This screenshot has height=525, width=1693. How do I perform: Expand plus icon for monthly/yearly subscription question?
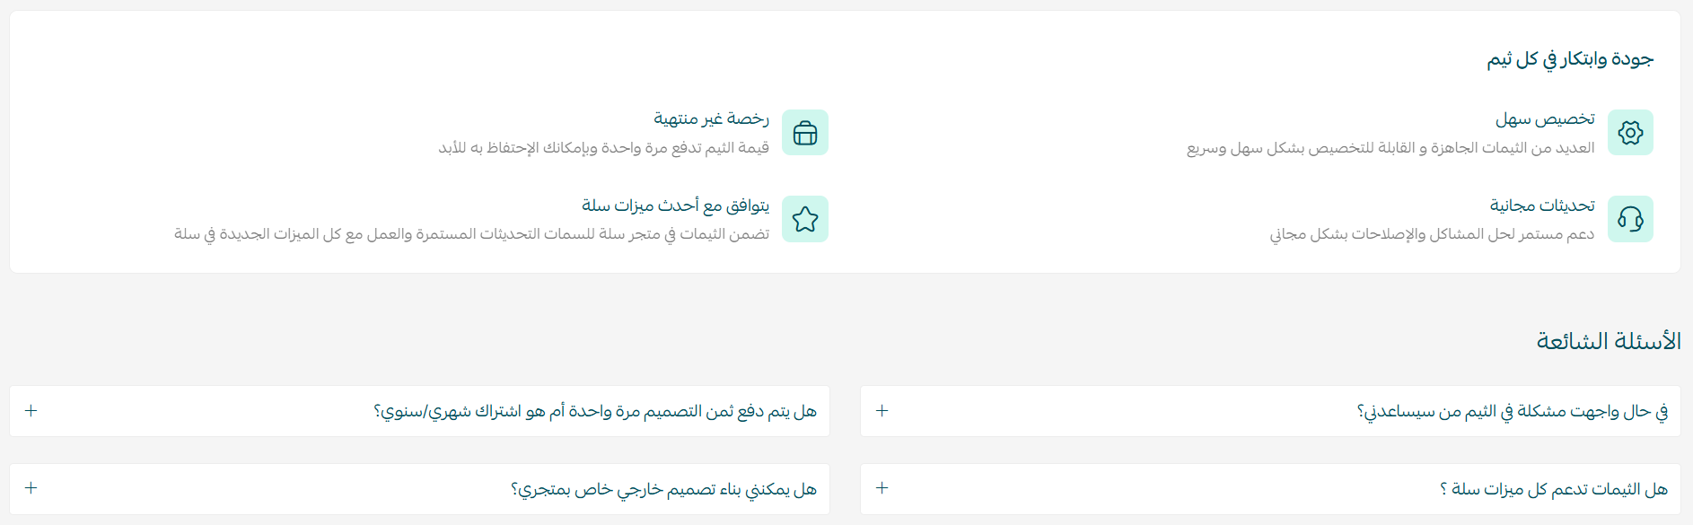tap(31, 410)
